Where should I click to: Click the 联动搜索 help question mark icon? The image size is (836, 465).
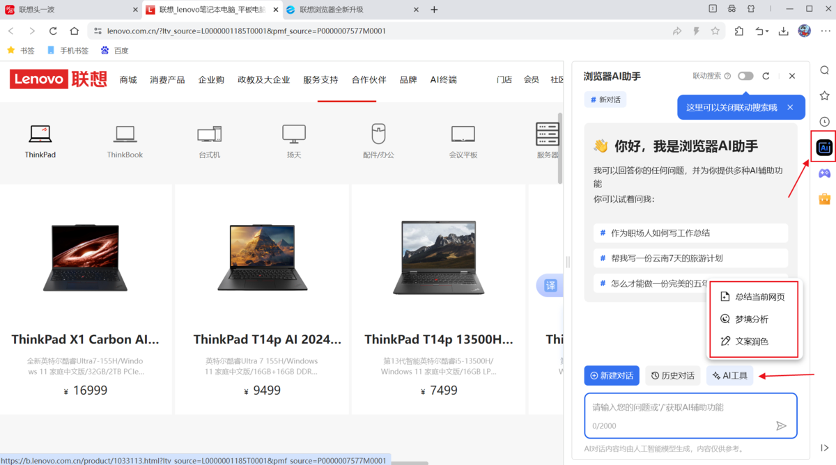[728, 76]
